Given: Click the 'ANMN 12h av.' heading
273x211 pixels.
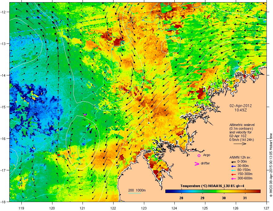Looking at the screenshot, I should 240,157.
